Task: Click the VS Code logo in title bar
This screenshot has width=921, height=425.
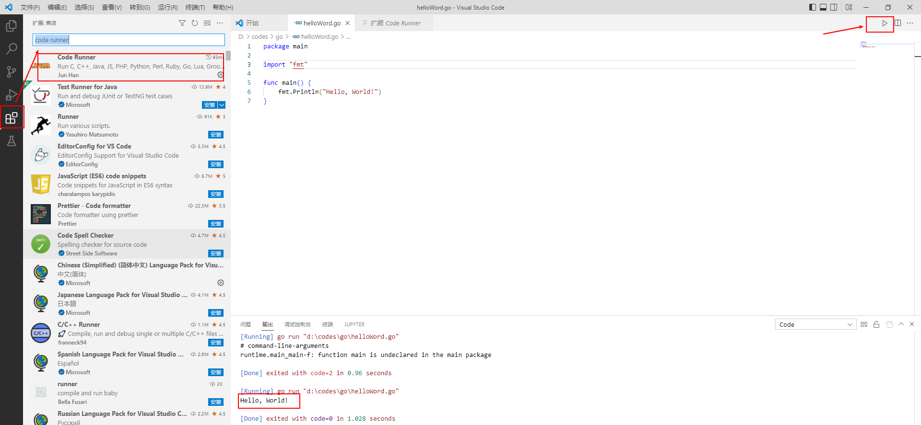Action: coord(9,7)
